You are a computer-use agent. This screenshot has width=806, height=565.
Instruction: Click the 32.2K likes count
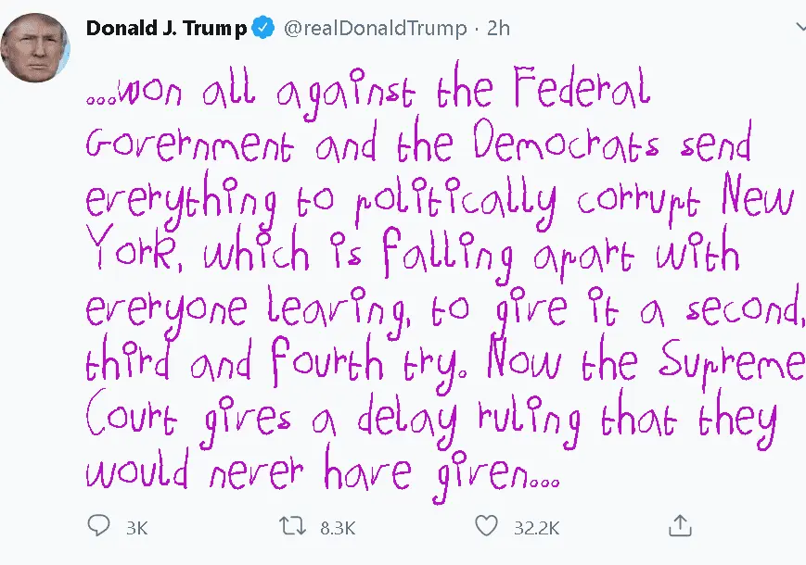coord(537,528)
